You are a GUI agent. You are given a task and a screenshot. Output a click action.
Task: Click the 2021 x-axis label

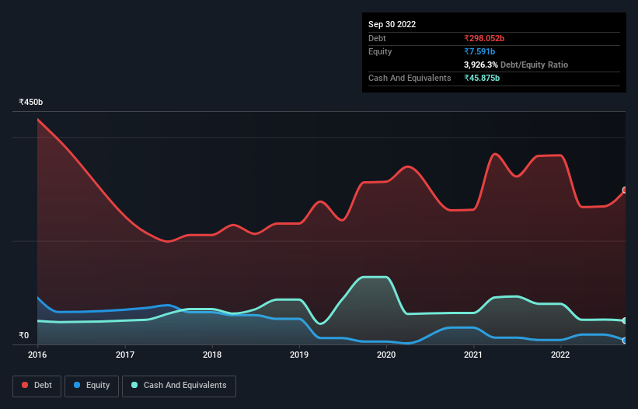[473, 355]
